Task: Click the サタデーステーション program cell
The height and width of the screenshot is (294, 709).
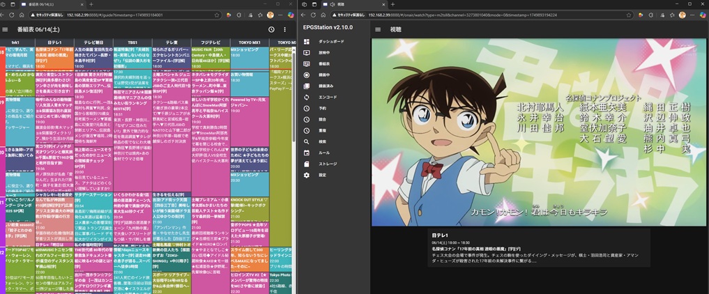Action: 93,219
